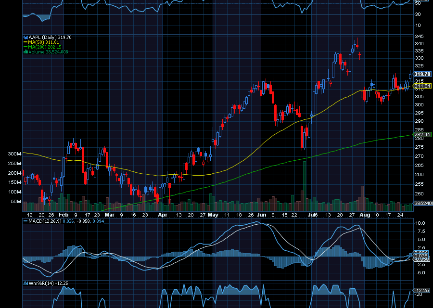Click the 15 date label in June
The width and height of the screenshot is (433, 308).
tap(285, 215)
